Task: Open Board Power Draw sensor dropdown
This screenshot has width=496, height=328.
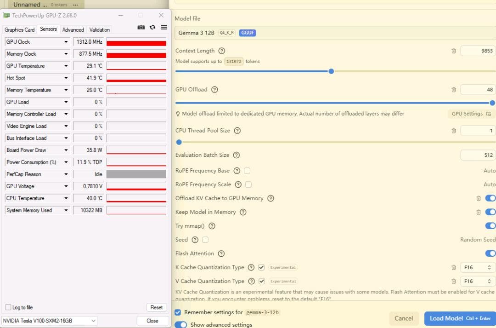Action: [x=66, y=150]
